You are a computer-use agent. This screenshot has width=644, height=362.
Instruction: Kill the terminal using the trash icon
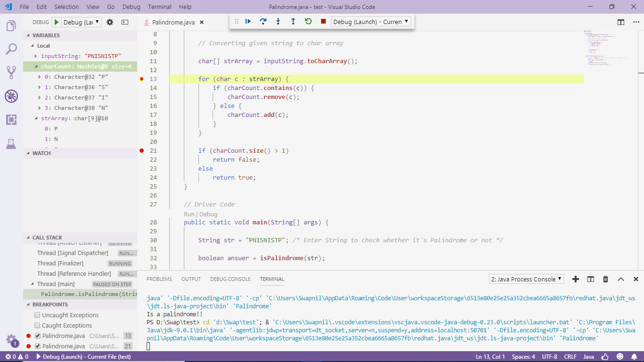(x=605, y=279)
